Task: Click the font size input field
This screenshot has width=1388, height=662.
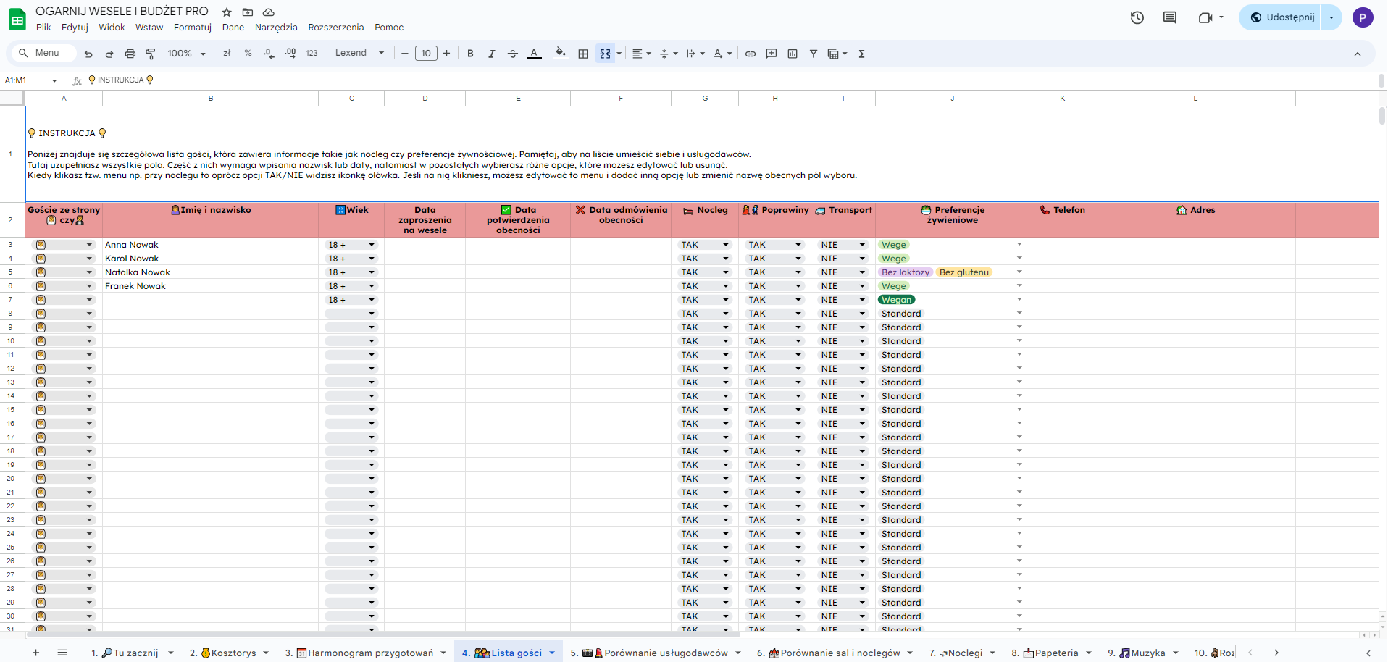Action: (426, 54)
